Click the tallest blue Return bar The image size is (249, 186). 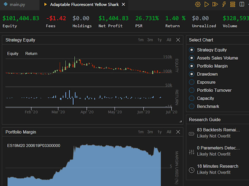pyautogui.click(x=69, y=94)
